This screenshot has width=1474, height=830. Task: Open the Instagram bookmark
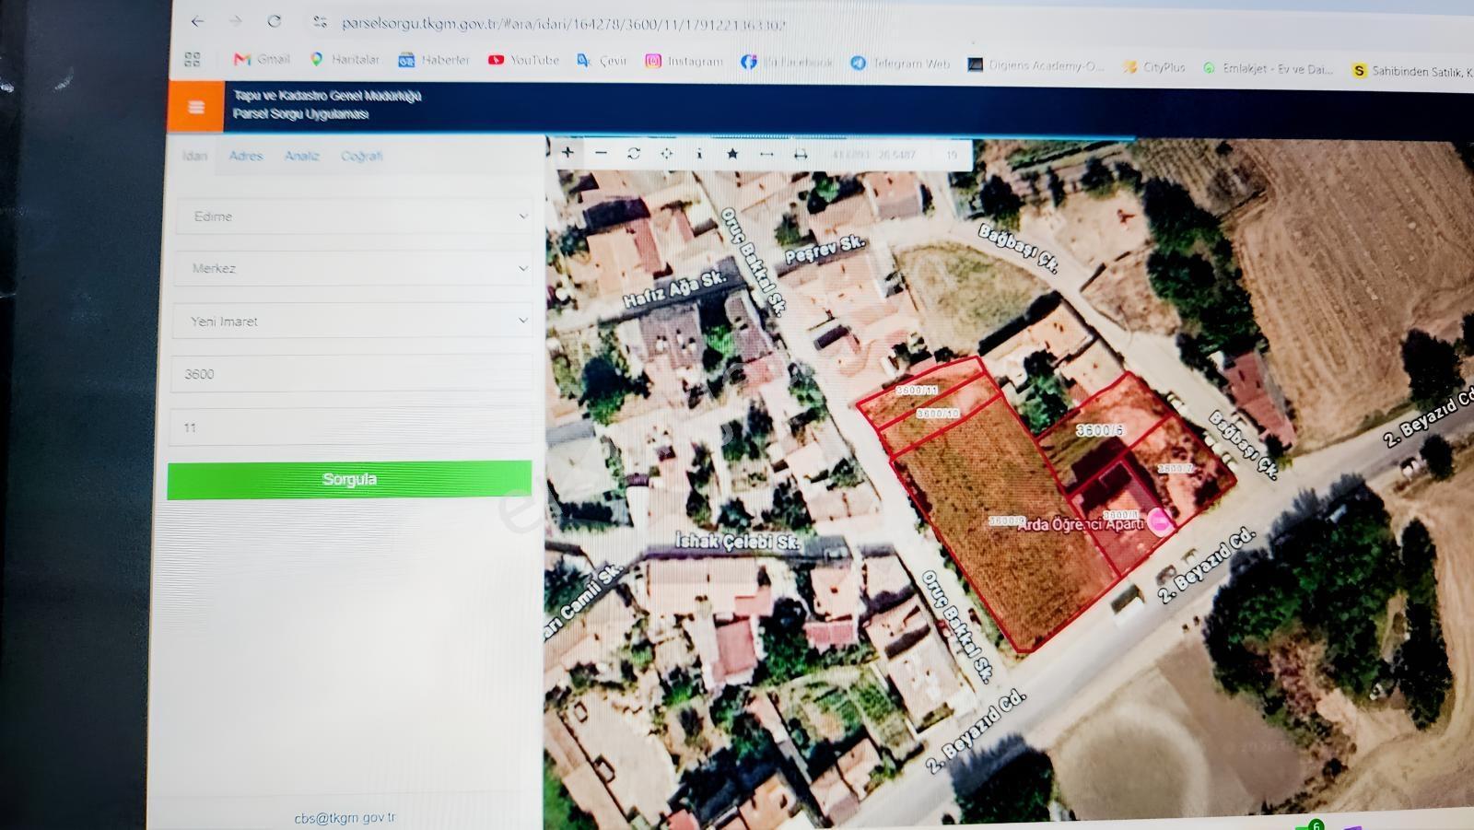pos(684,62)
